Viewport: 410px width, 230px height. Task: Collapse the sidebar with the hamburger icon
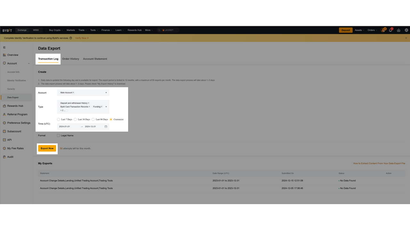(x=4, y=48)
